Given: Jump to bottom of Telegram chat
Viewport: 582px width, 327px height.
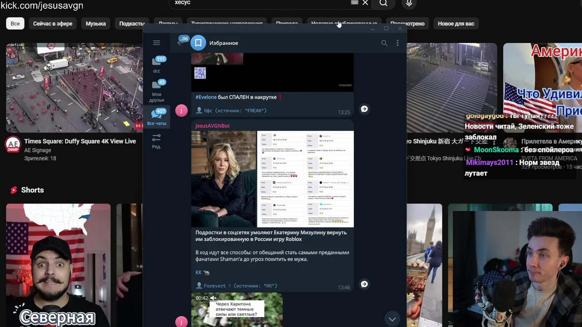Looking at the screenshot, I should pos(392,319).
